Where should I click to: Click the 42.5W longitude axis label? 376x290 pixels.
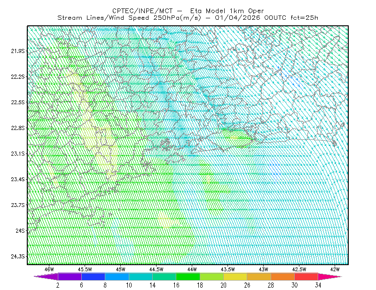coord(299,269)
